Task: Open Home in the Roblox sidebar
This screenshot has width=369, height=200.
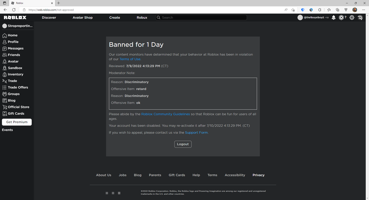Action: pos(10,35)
